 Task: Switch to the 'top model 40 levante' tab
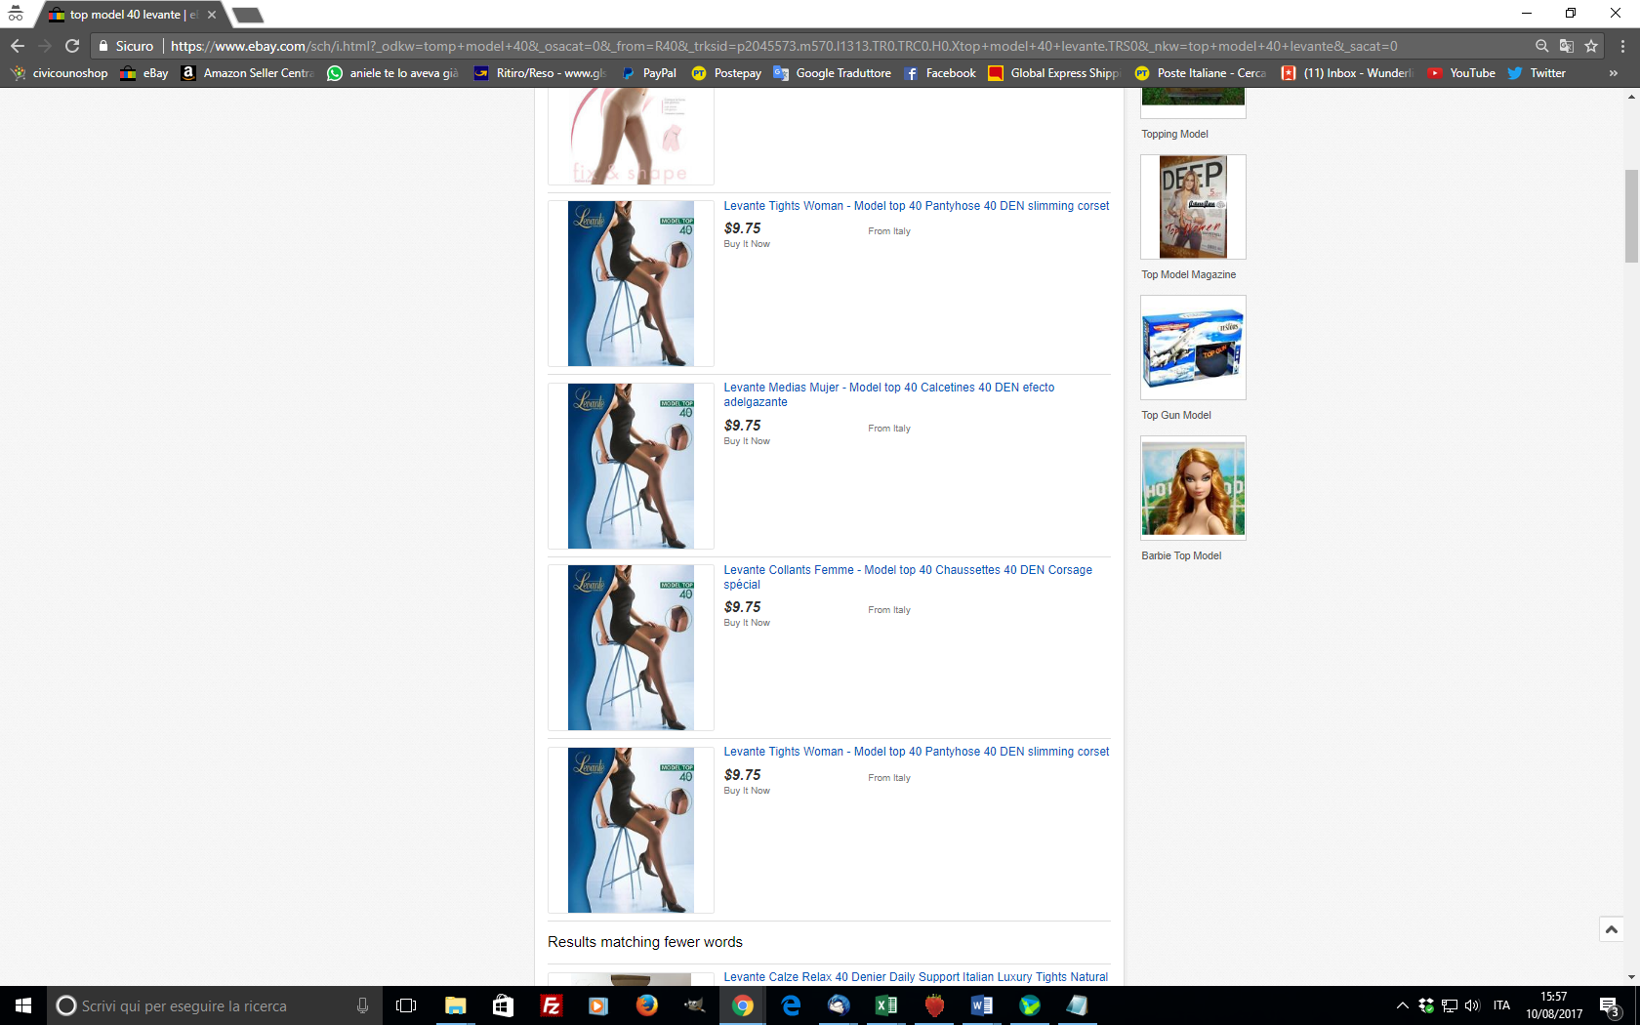[133, 15]
